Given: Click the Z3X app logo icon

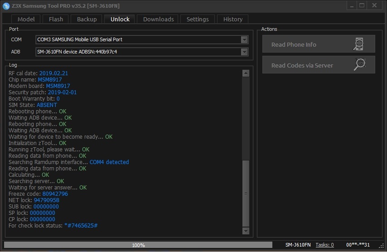Looking at the screenshot, I should point(6,6).
